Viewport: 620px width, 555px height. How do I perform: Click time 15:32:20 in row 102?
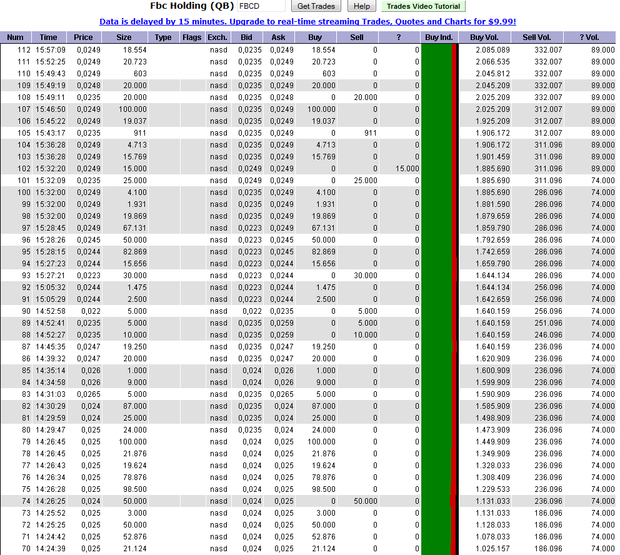coord(51,168)
